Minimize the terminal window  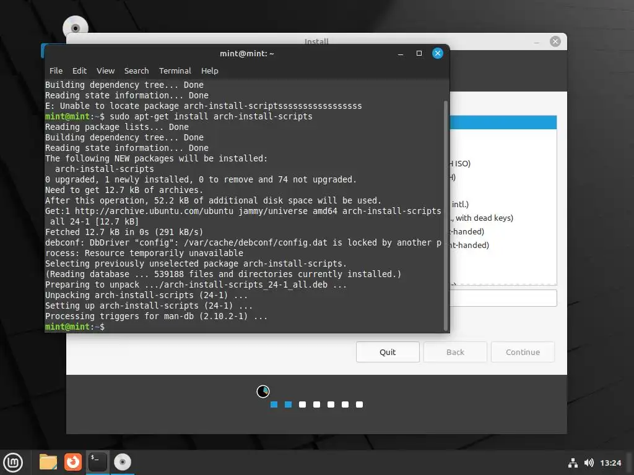tap(401, 54)
